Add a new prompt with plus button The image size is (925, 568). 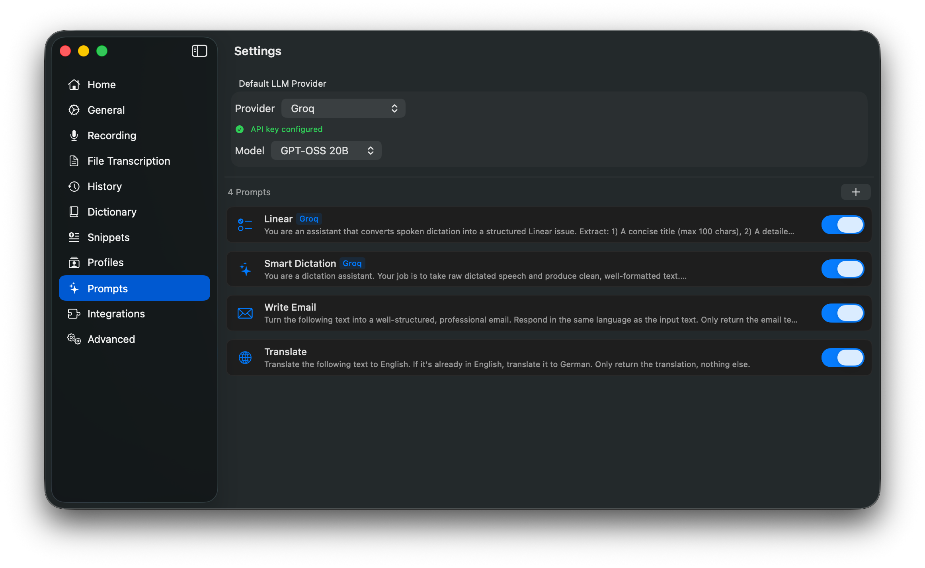855,192
